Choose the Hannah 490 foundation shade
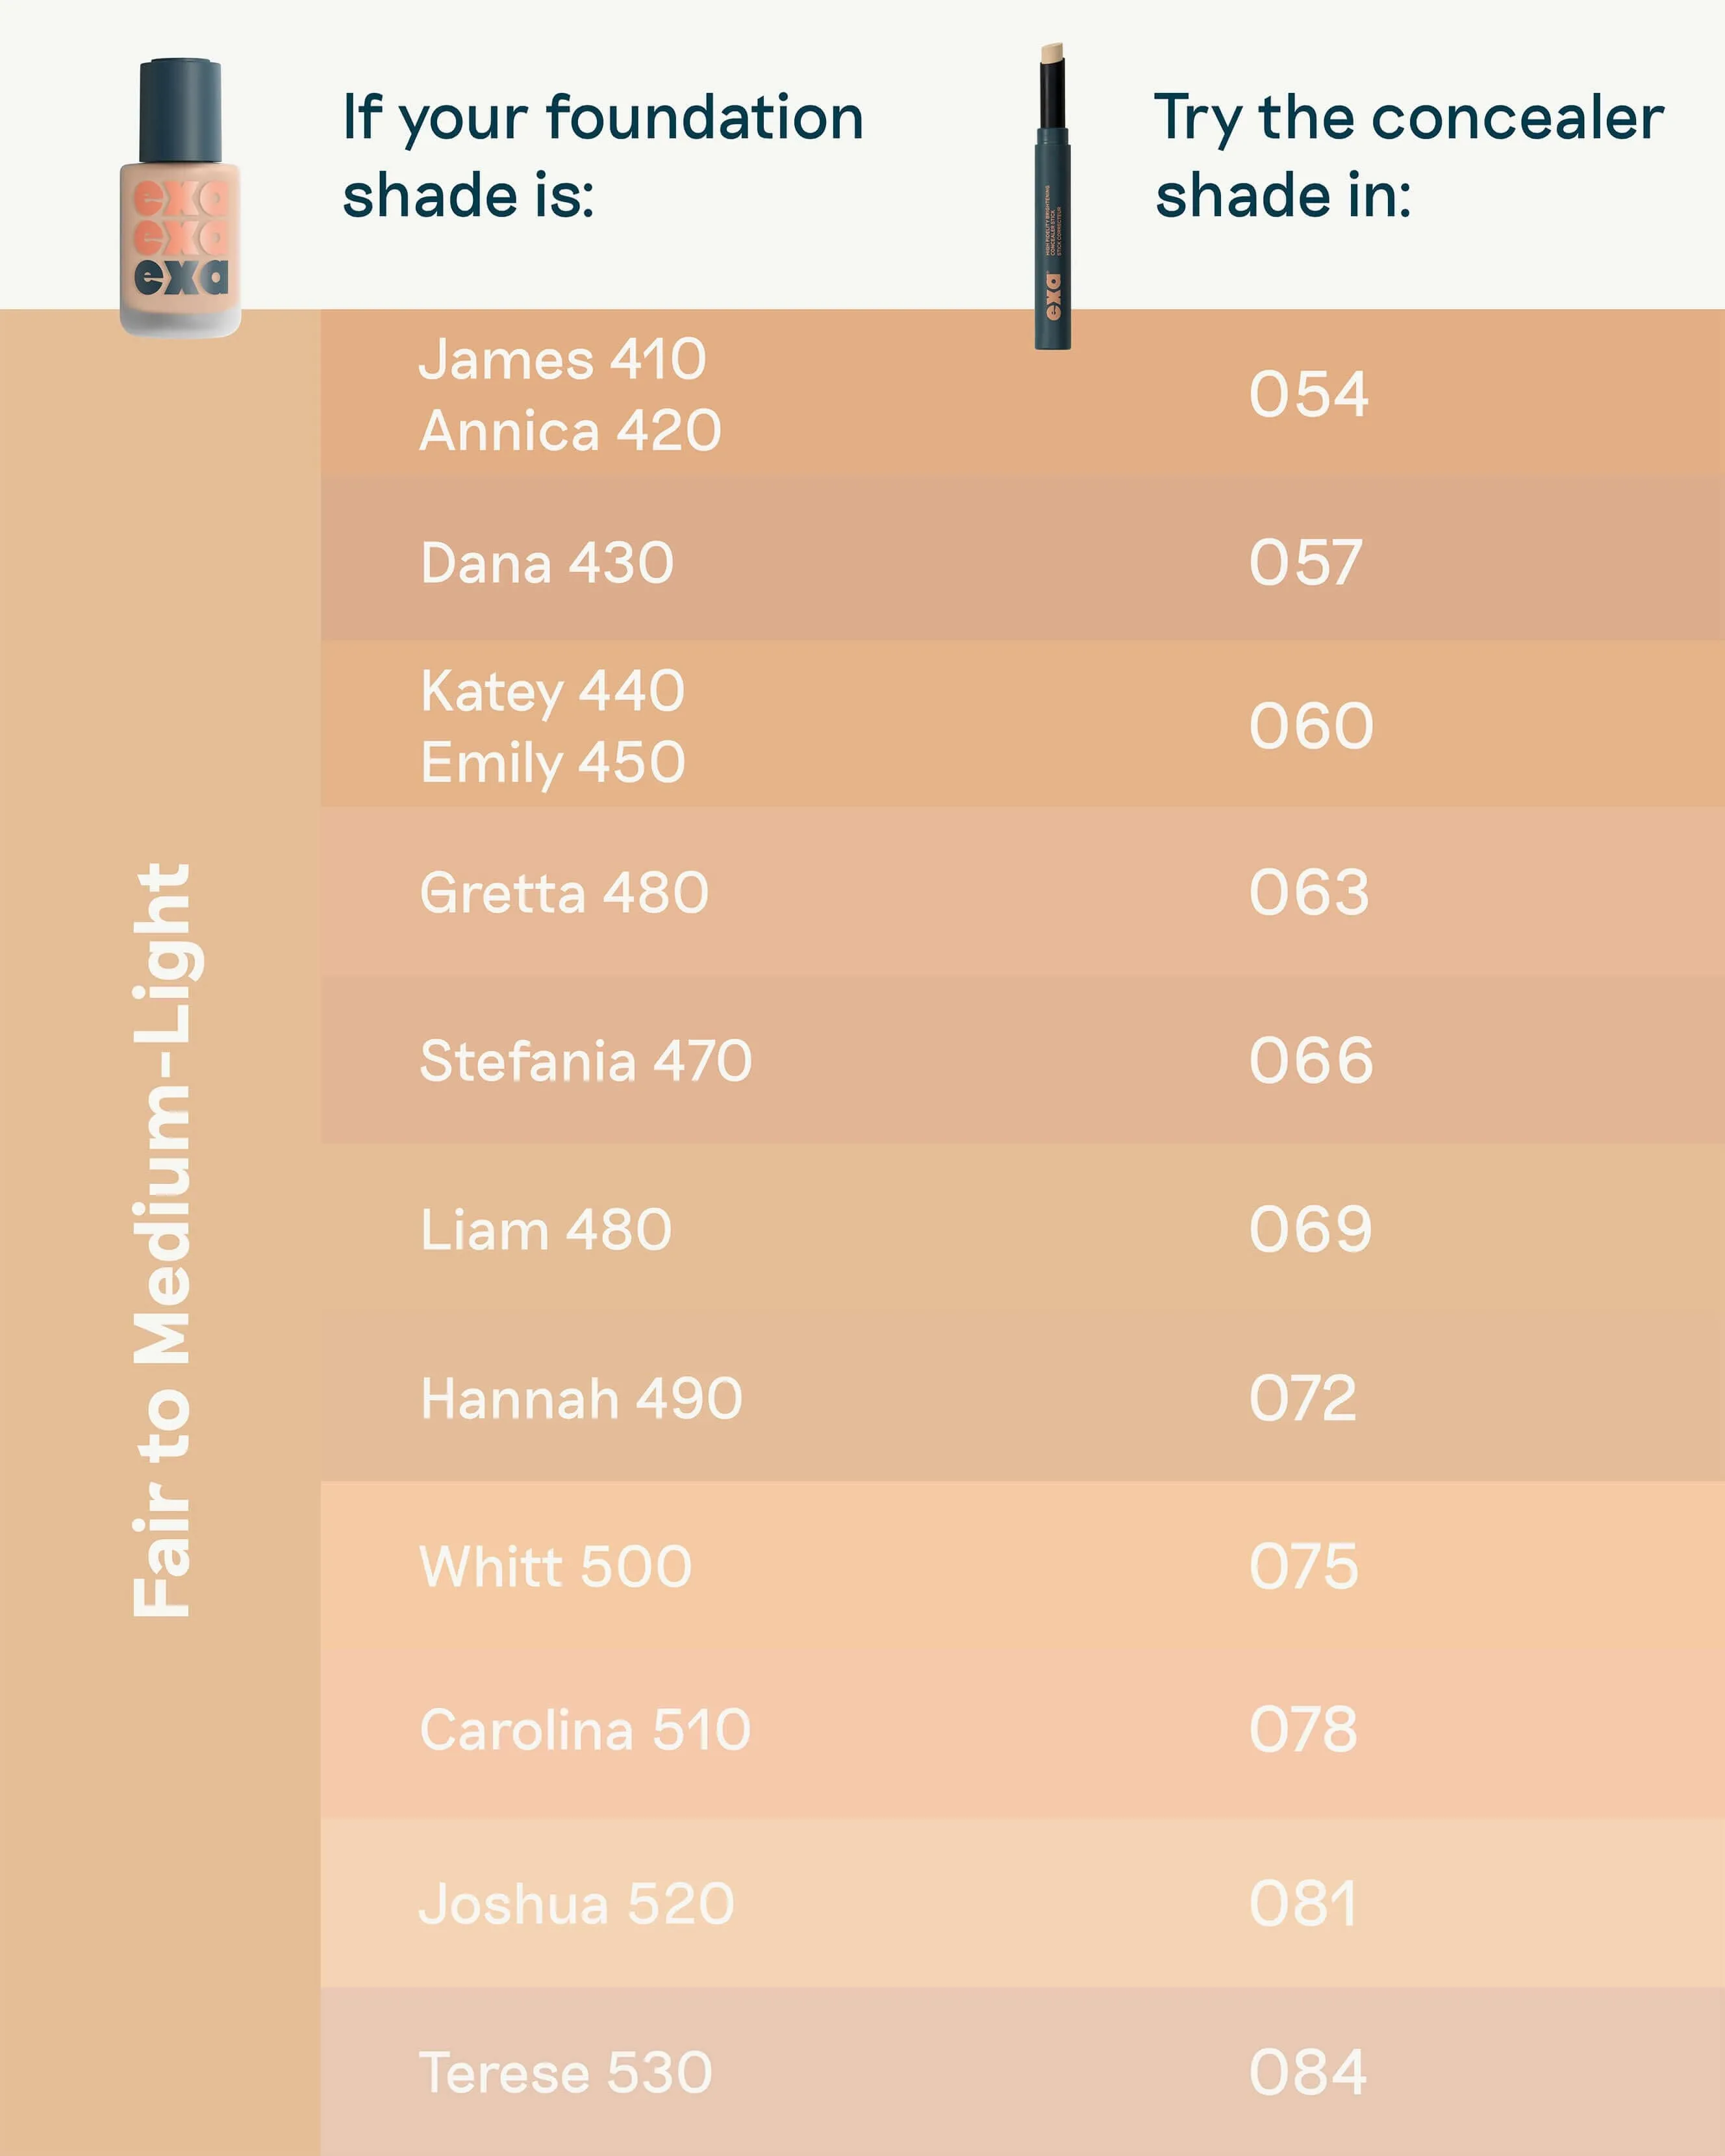 coord(581,1398)
